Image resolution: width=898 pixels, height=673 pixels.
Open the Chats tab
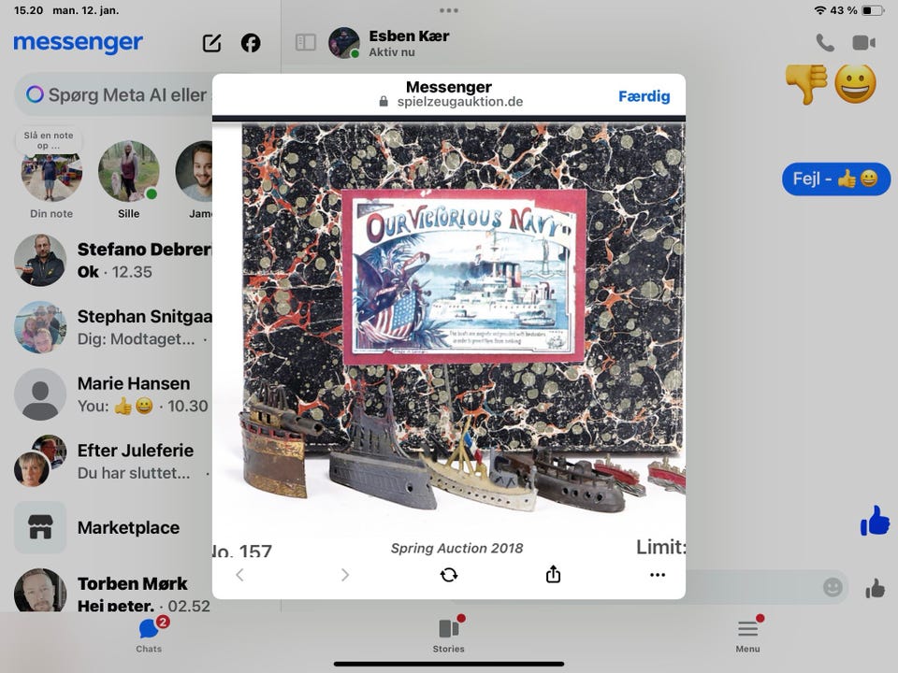(150, 636)
